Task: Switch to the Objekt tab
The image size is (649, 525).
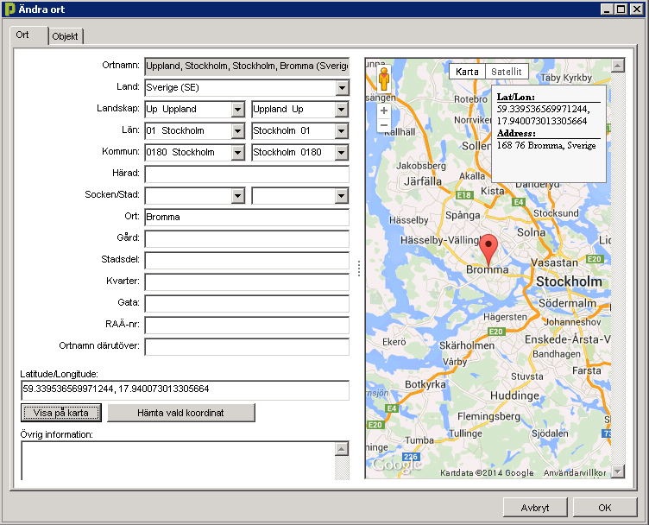Action: pyautogui.click(x=65, y=36)
